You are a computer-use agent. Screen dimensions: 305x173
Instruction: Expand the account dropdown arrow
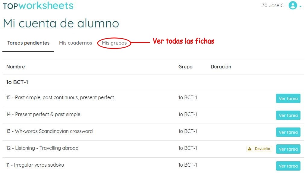point(300,6)
